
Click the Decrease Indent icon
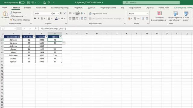pos(82,18)
